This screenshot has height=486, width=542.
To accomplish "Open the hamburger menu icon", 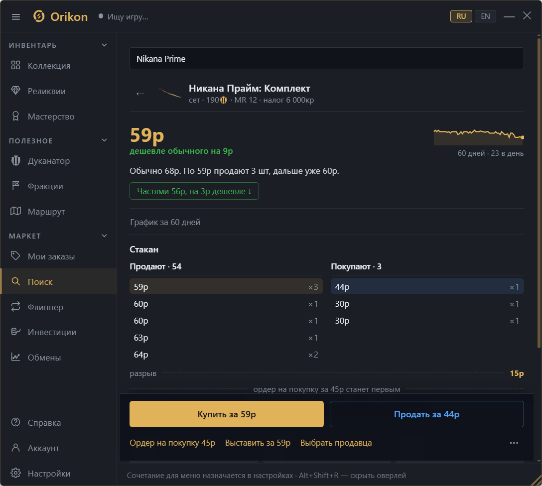I will pyautogui.click(x=16, y=16).
